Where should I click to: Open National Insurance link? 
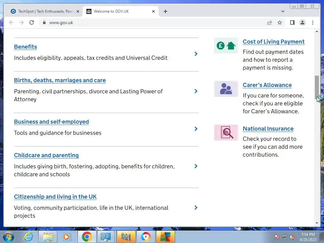268,128
